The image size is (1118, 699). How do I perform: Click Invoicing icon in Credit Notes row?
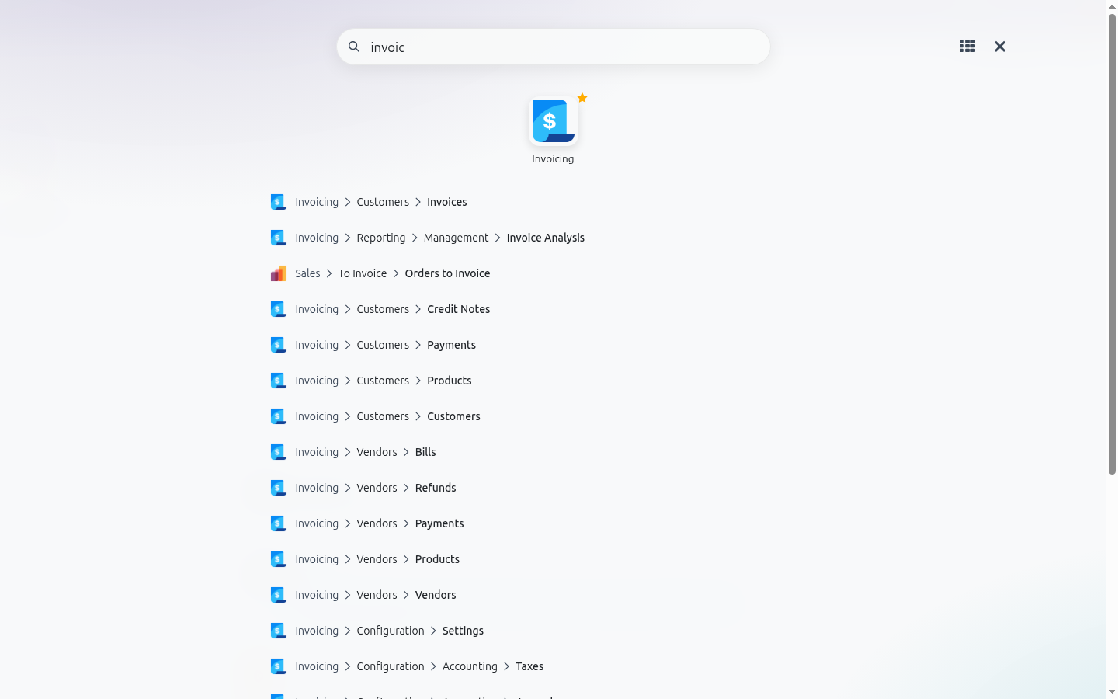tap(279, 309)
